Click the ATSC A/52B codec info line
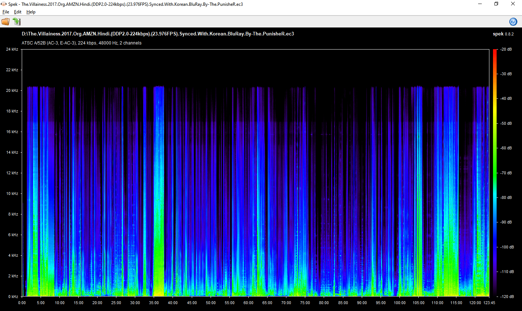The height and width of the screenshot is (311, 522). pos(82,43)
